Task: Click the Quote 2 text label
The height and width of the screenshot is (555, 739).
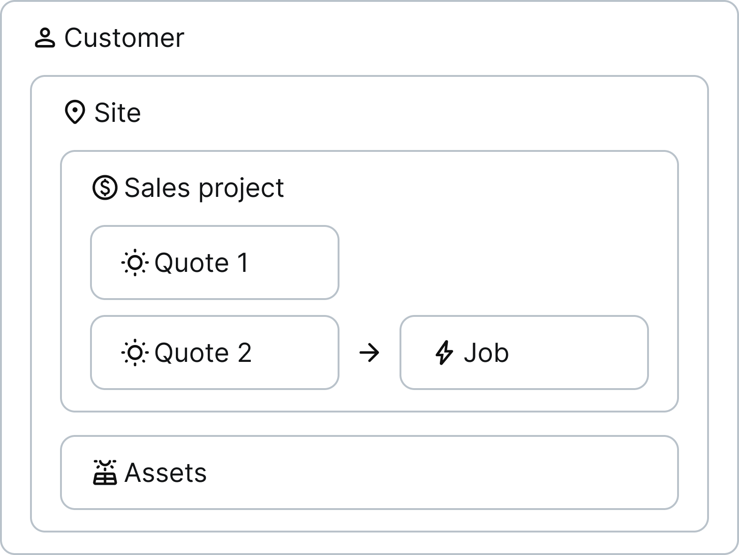Action: click(x=203, y=353)
